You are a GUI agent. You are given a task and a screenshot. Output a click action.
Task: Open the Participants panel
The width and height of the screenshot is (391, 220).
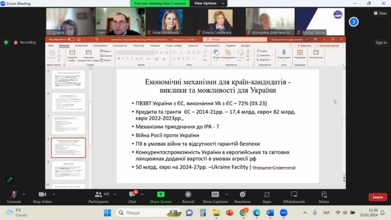tap(98, 197)
